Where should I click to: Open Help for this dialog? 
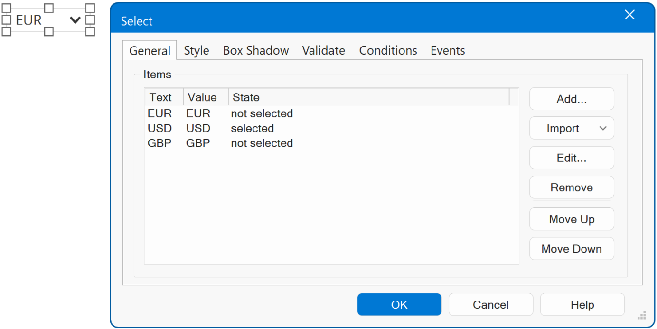582,305
